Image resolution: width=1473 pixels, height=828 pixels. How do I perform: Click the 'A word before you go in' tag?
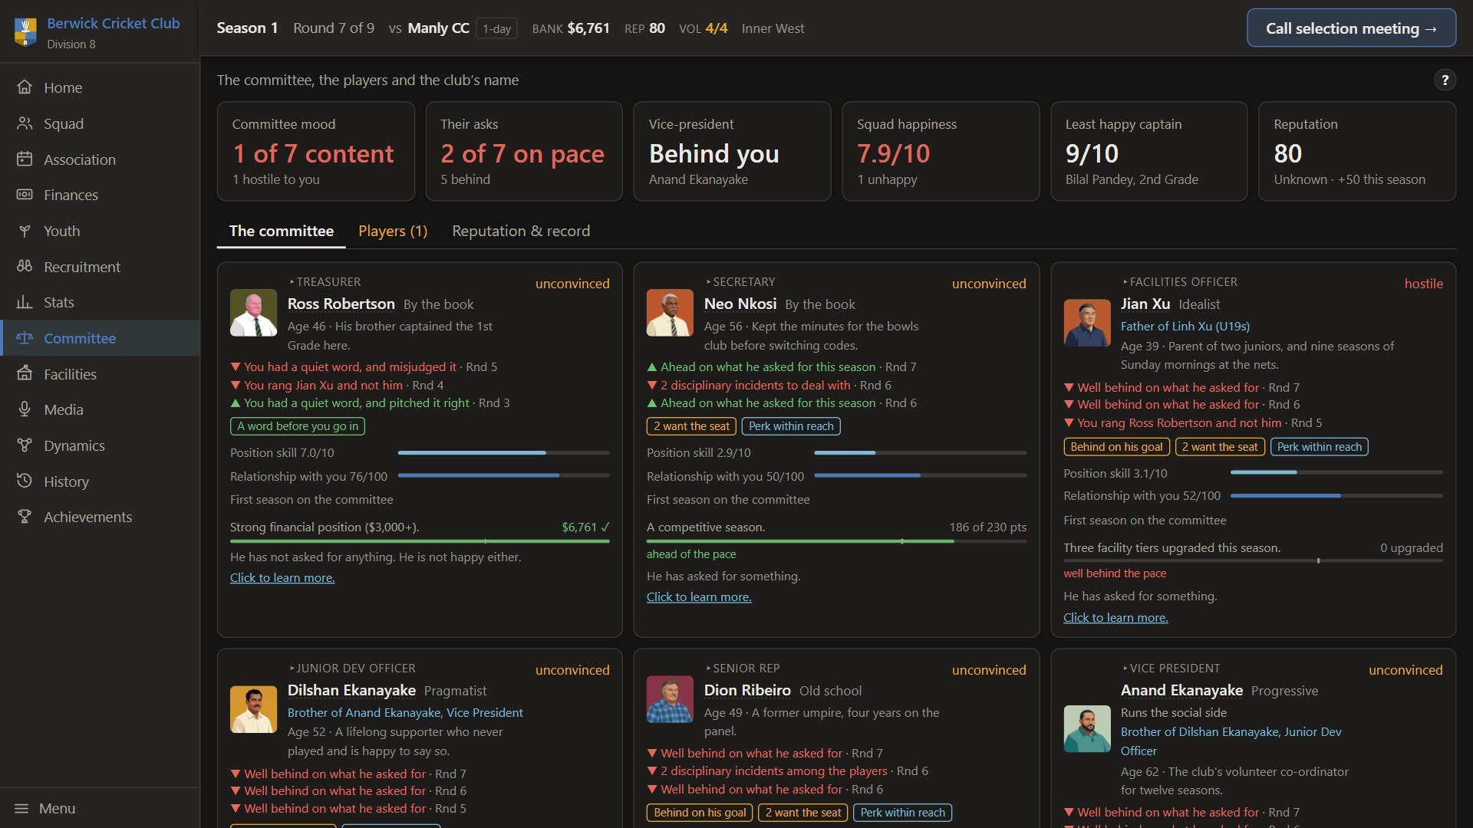[298, 426]
